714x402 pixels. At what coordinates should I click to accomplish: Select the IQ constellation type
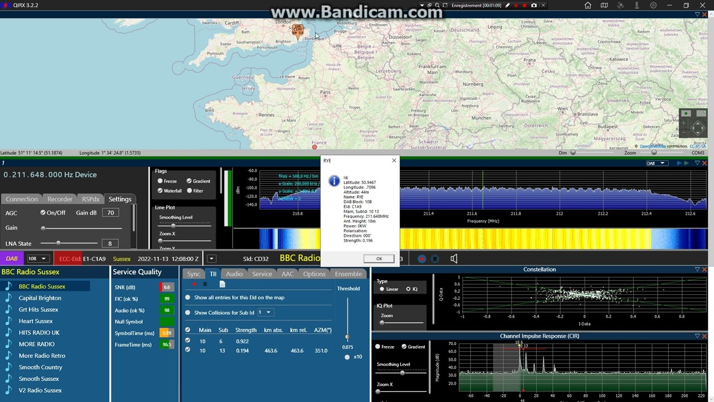[408, 289]
